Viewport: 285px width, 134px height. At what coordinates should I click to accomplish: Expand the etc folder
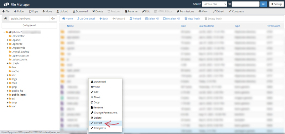click(7, 75)
